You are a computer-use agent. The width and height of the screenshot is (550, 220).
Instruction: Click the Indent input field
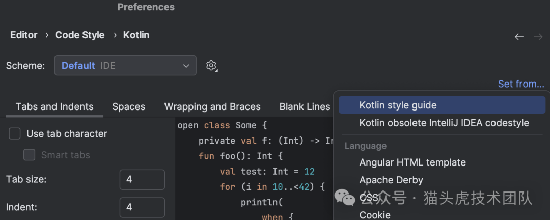142,207
